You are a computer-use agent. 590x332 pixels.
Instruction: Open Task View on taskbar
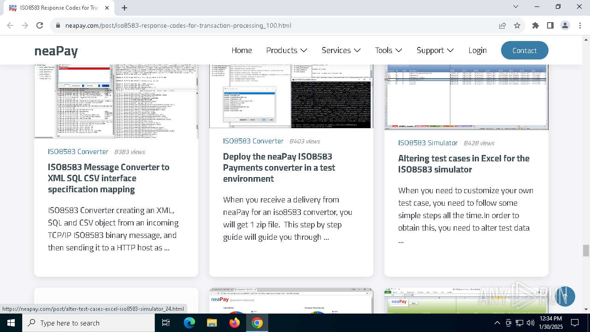[166, 323]
